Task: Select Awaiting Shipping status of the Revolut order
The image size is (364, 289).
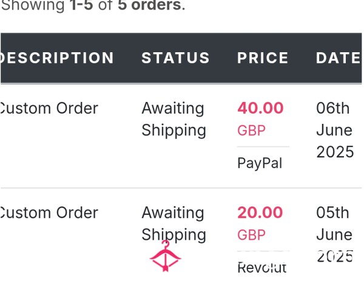Action: [174, 223]
